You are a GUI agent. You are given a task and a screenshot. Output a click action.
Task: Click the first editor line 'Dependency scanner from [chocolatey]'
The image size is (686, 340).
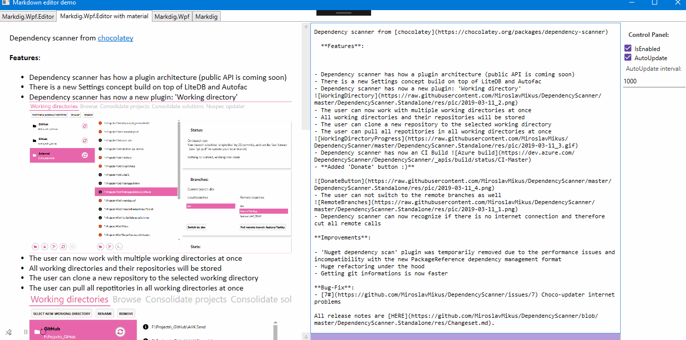tap(460, 32)
